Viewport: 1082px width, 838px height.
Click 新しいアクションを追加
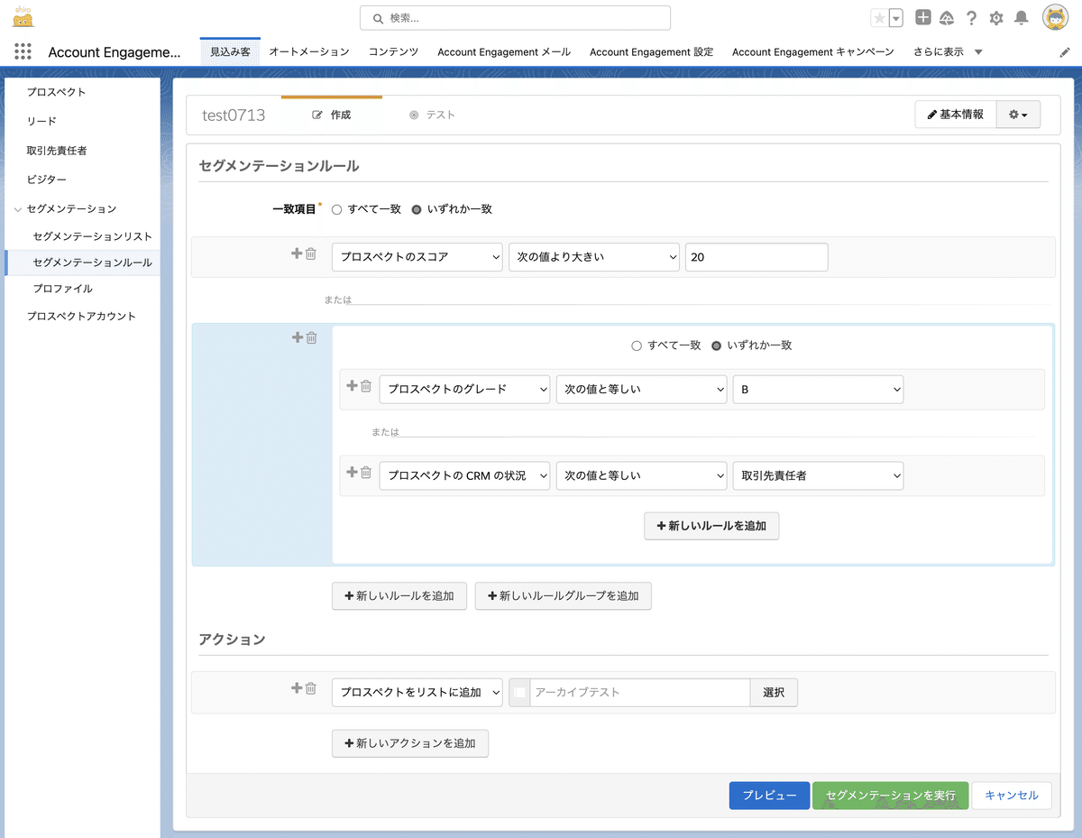[x=410, y=743]
